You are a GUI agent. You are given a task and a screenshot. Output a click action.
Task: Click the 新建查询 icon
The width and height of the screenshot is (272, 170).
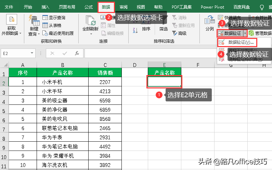34,20
